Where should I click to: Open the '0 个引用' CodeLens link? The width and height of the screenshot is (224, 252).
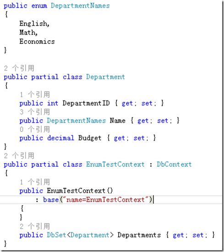[35, 129]
